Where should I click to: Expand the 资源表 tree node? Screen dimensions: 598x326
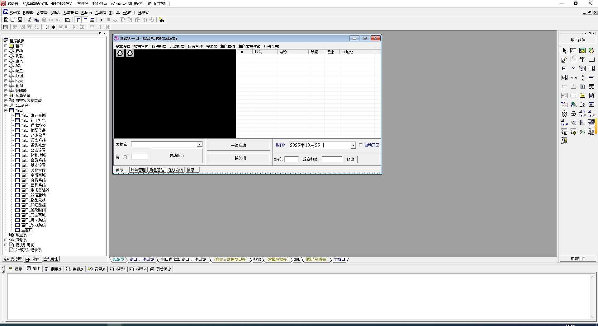pos(6,240)
